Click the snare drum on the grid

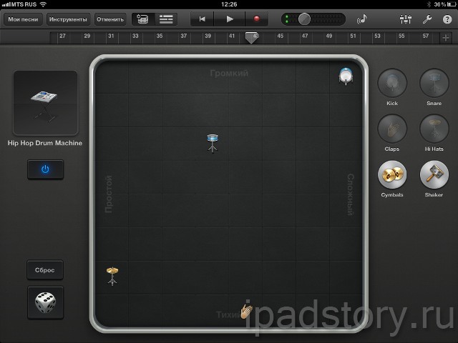click(213, 143)
